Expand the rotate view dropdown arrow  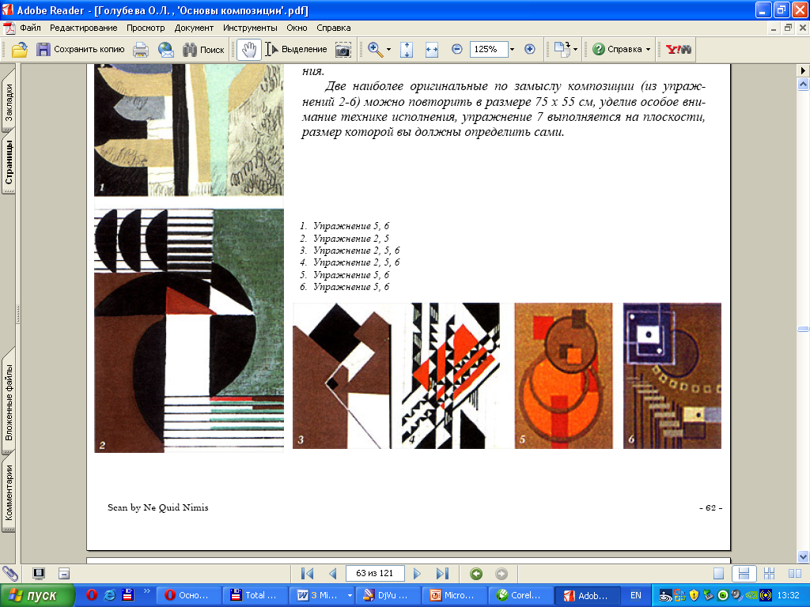576,50
